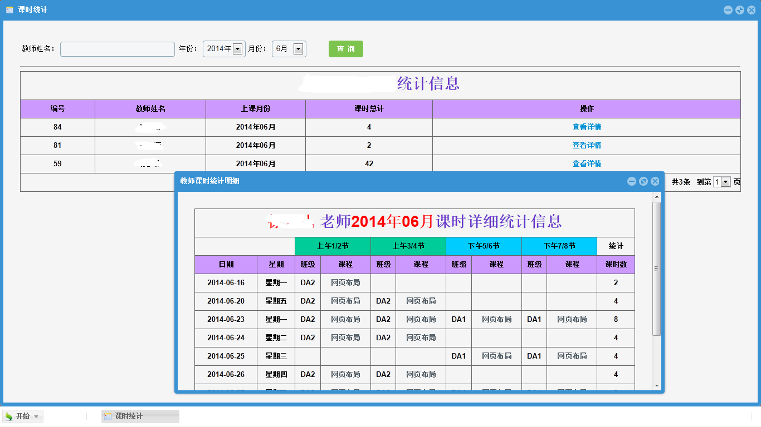This screenshot has height=427, width=761.
Task: Open the 年份 2014年 dropdown
Action: click(224, 49)
